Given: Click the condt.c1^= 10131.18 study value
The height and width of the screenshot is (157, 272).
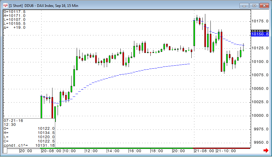Looking at the screenshot, I should click(x=29, y=146).
